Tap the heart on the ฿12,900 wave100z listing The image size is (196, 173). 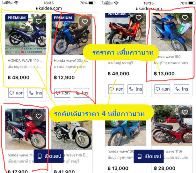coord(85,21)
